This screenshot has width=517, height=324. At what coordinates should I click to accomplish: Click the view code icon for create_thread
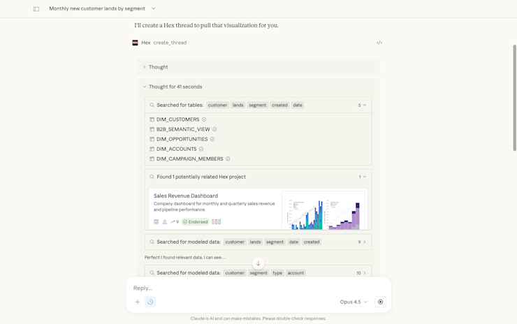coord(379,43)
